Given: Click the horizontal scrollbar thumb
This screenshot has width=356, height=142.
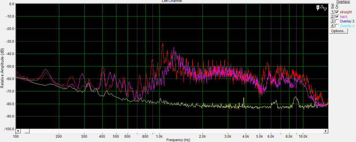Looking at the screenshot, I should coord(27,131).
